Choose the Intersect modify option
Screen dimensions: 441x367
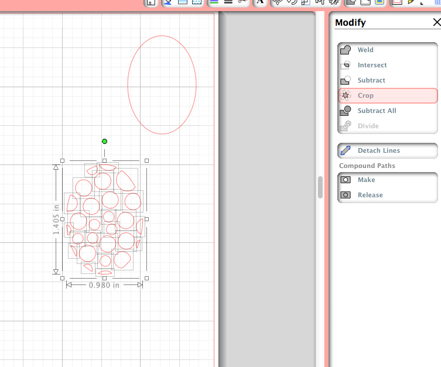[388, 65]
